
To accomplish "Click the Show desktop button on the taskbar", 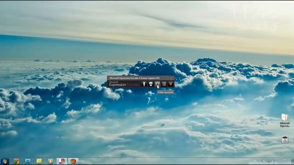I will point(293,161).
